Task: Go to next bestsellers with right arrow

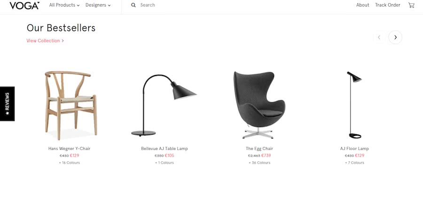Action: pos(395,38)
